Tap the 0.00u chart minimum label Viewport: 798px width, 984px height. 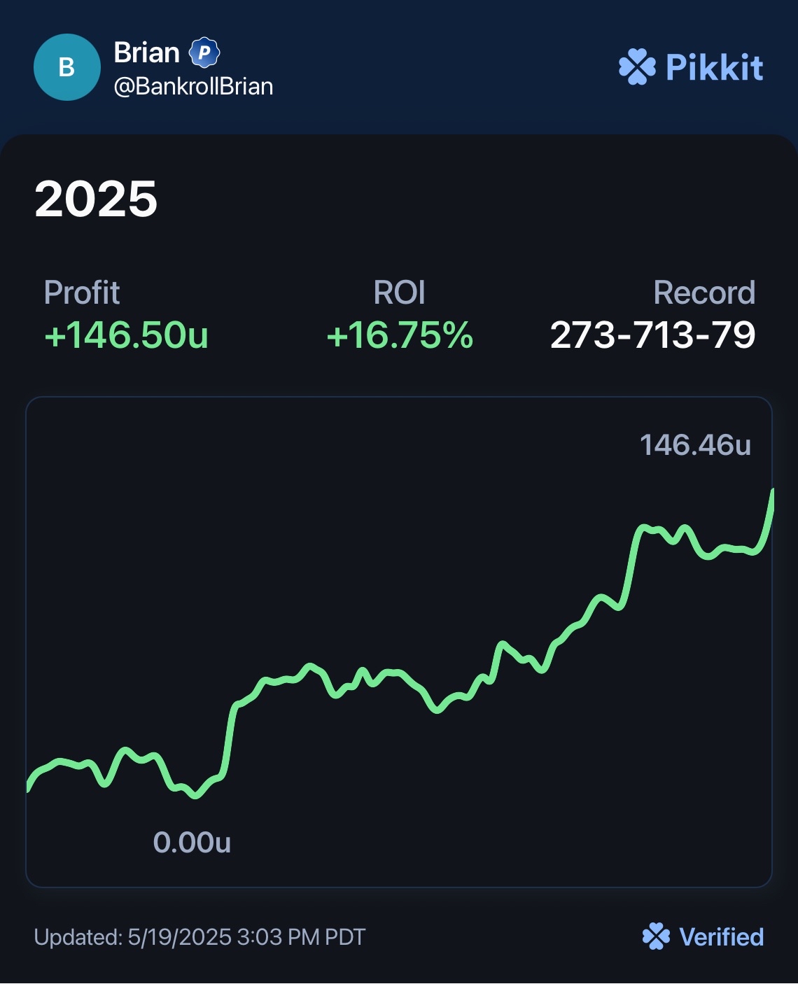[x=192, y=843]
